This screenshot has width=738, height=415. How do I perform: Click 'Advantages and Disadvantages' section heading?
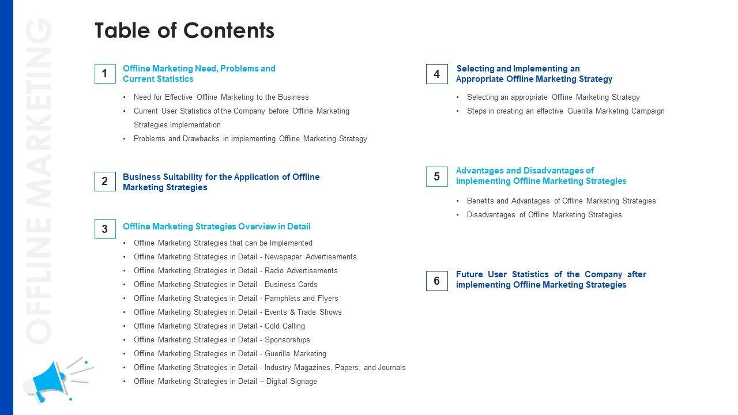(541, 176)
